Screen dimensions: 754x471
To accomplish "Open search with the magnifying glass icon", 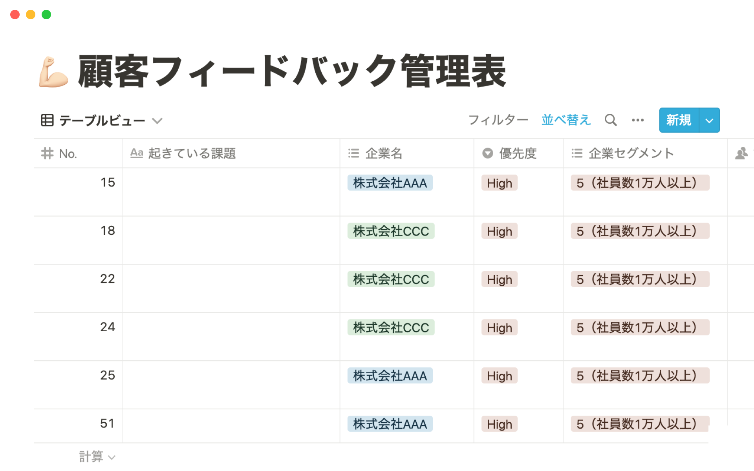I will tap(610, 120).
